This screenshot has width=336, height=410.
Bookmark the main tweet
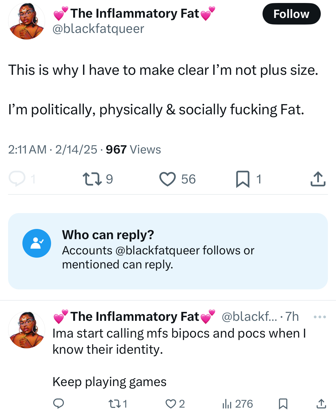click(243, 179)
